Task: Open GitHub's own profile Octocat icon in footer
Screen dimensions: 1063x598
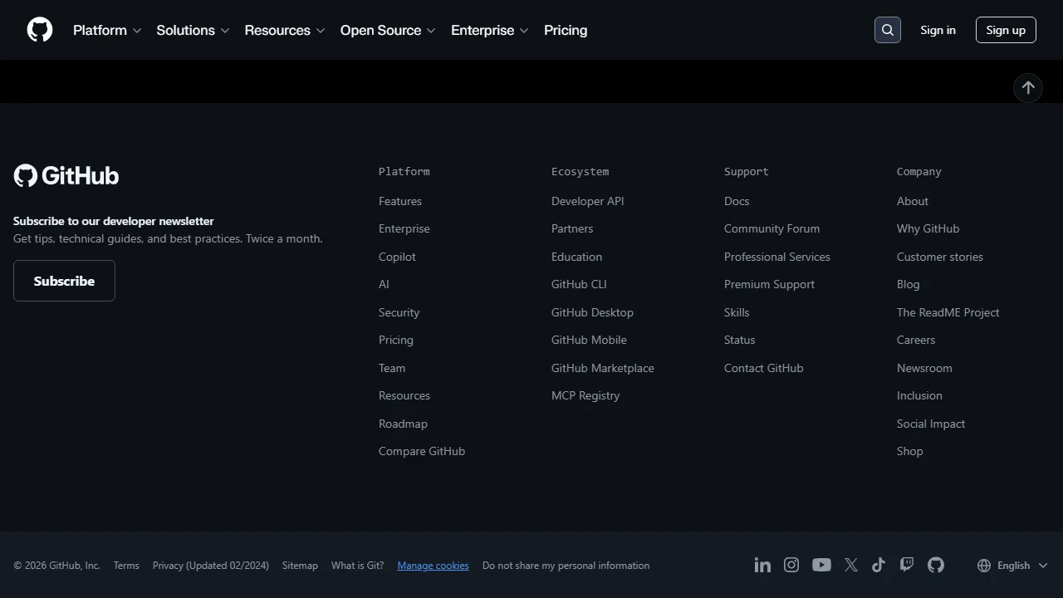Action: tap(936, 565)
